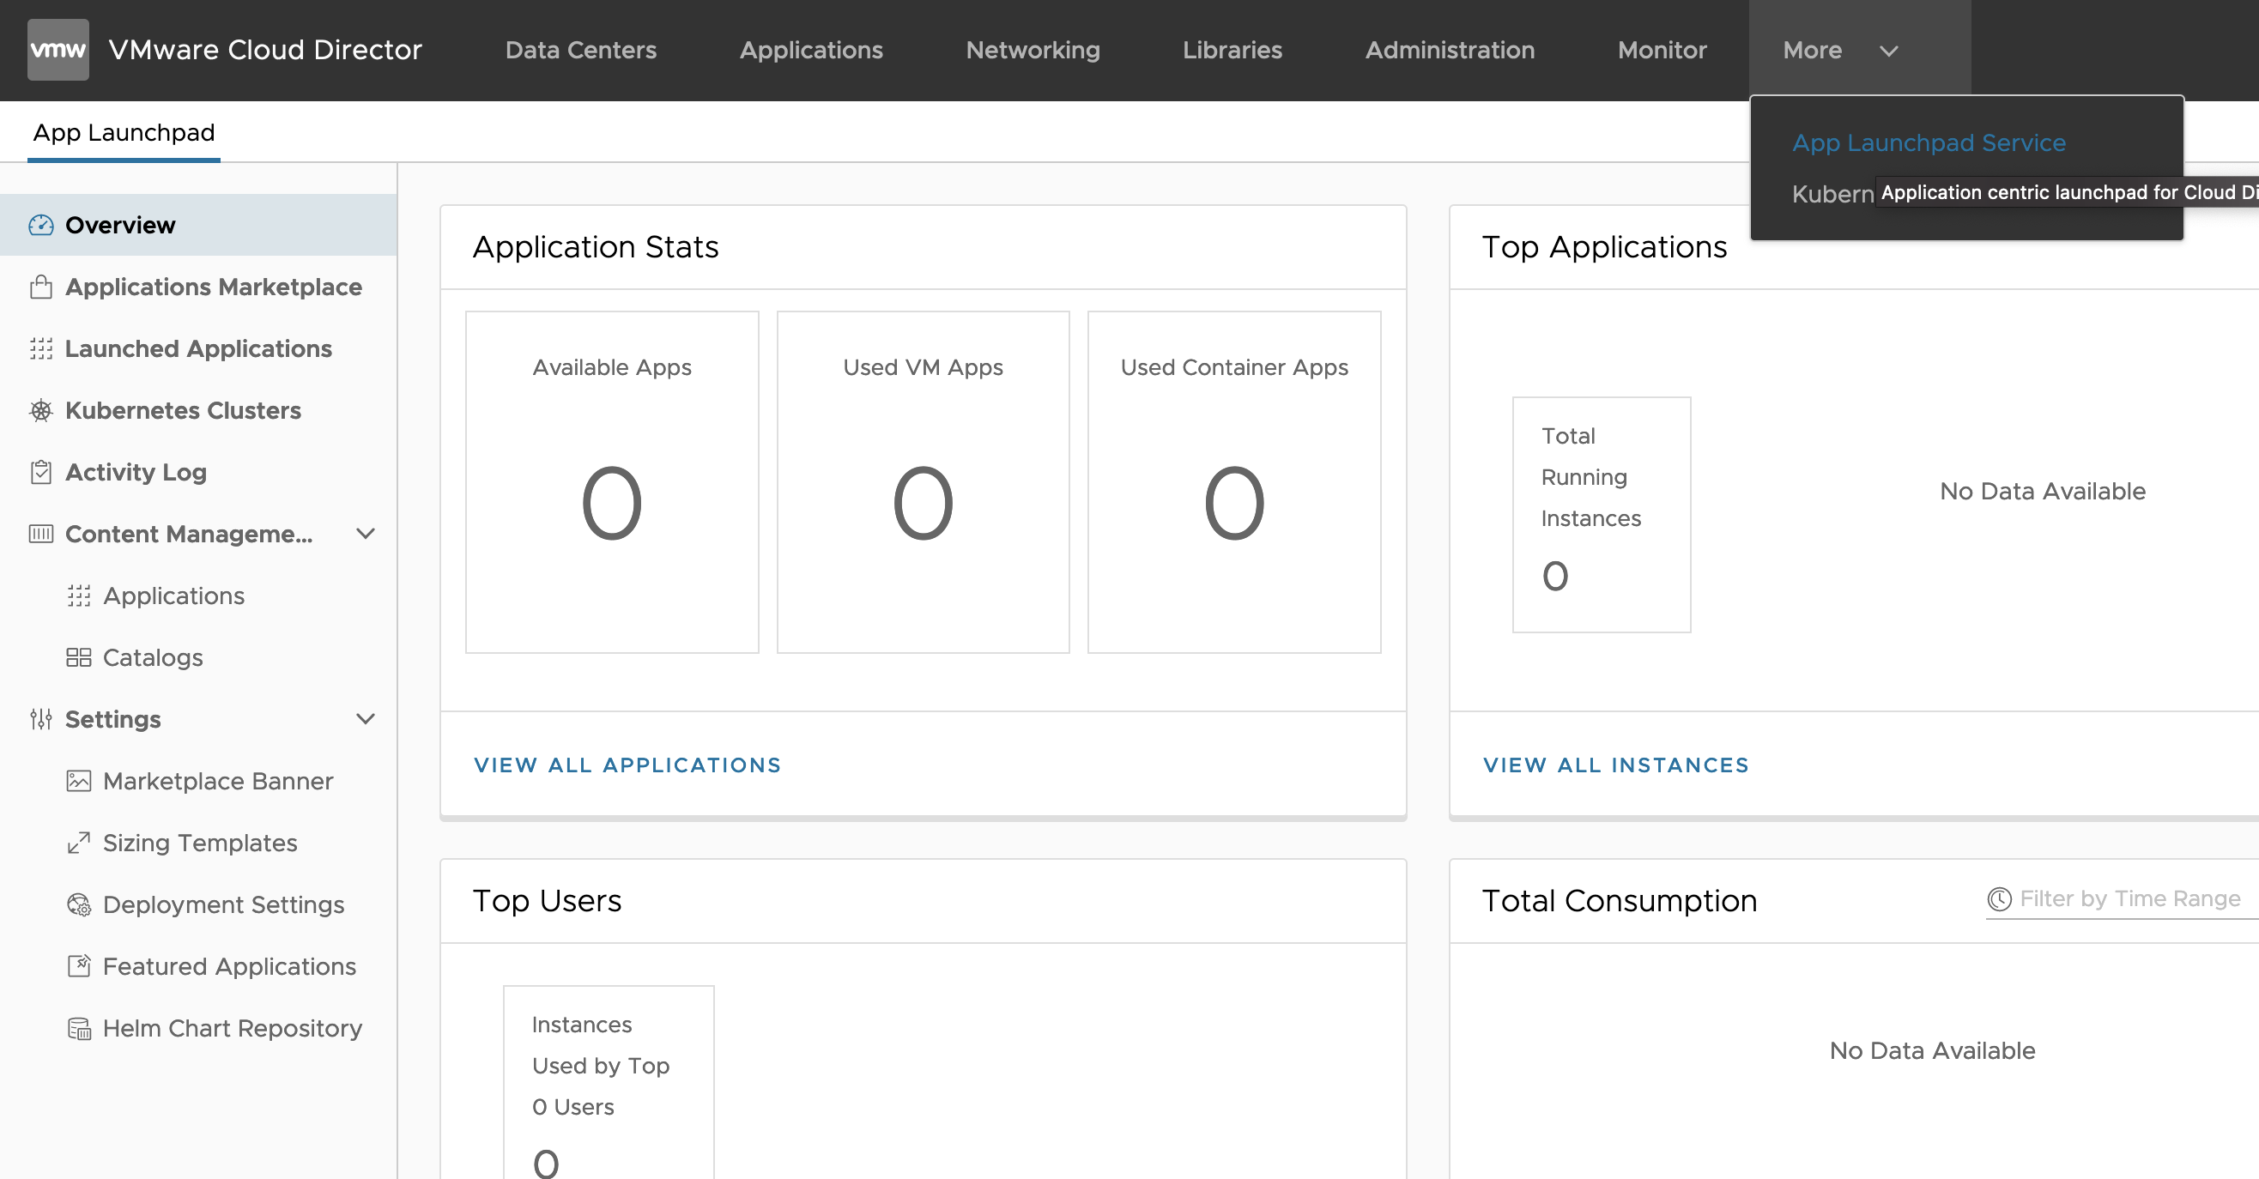This screenshot has height=1179, width=2259.
Task: Open Catalogs under Content Management
Action: [x=153, y=657]
